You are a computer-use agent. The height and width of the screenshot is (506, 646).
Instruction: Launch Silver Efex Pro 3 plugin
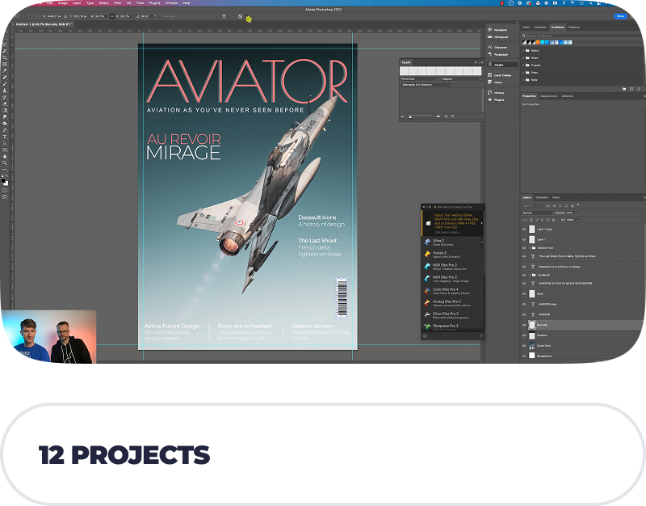tap(452, 315)
